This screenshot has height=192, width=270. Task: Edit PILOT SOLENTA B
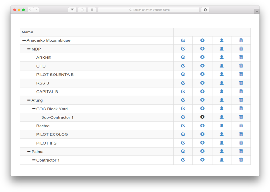[x=183, y=74]
